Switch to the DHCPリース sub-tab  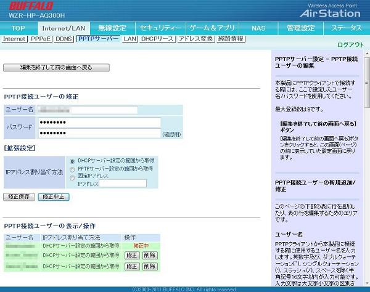click(157, 38)
